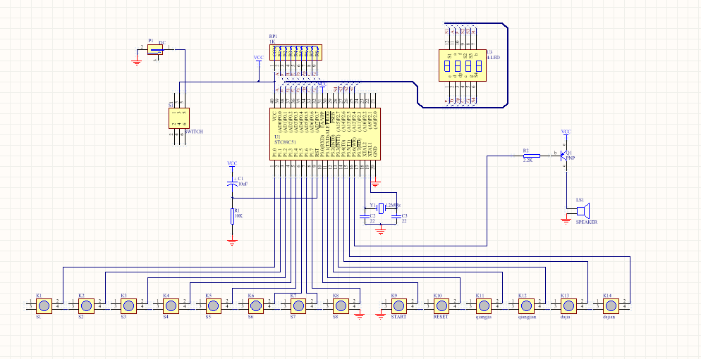Select the K10 RESET pushbutton
Viewport: 701px width, 359px height.
441,306
